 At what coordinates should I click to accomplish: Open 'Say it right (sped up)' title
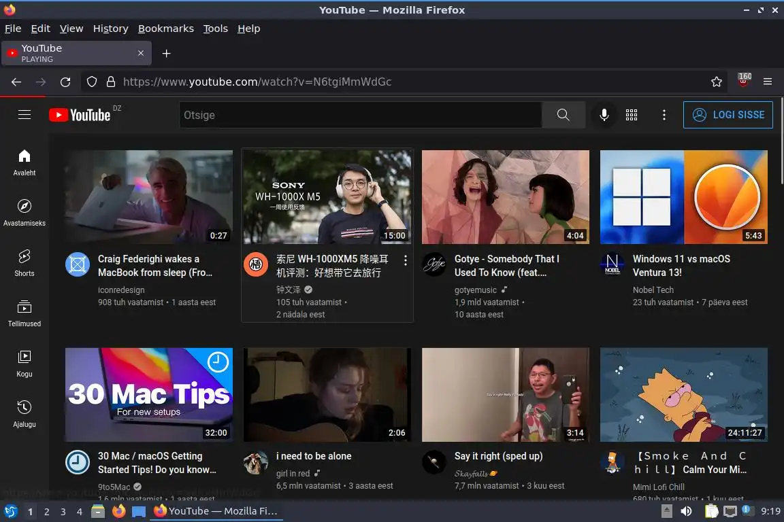point(498,456)
